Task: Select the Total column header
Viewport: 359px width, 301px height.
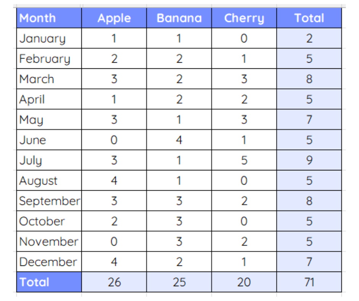Action: (309, 18)
